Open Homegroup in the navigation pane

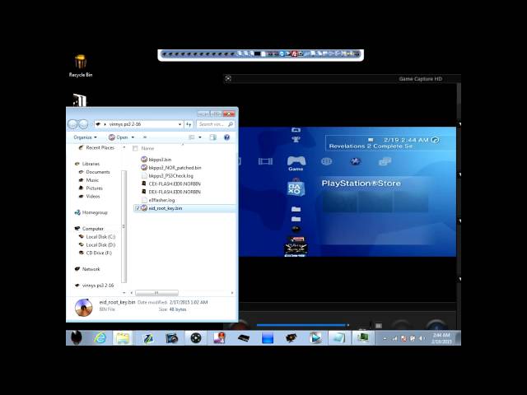[x=91, y=212]
